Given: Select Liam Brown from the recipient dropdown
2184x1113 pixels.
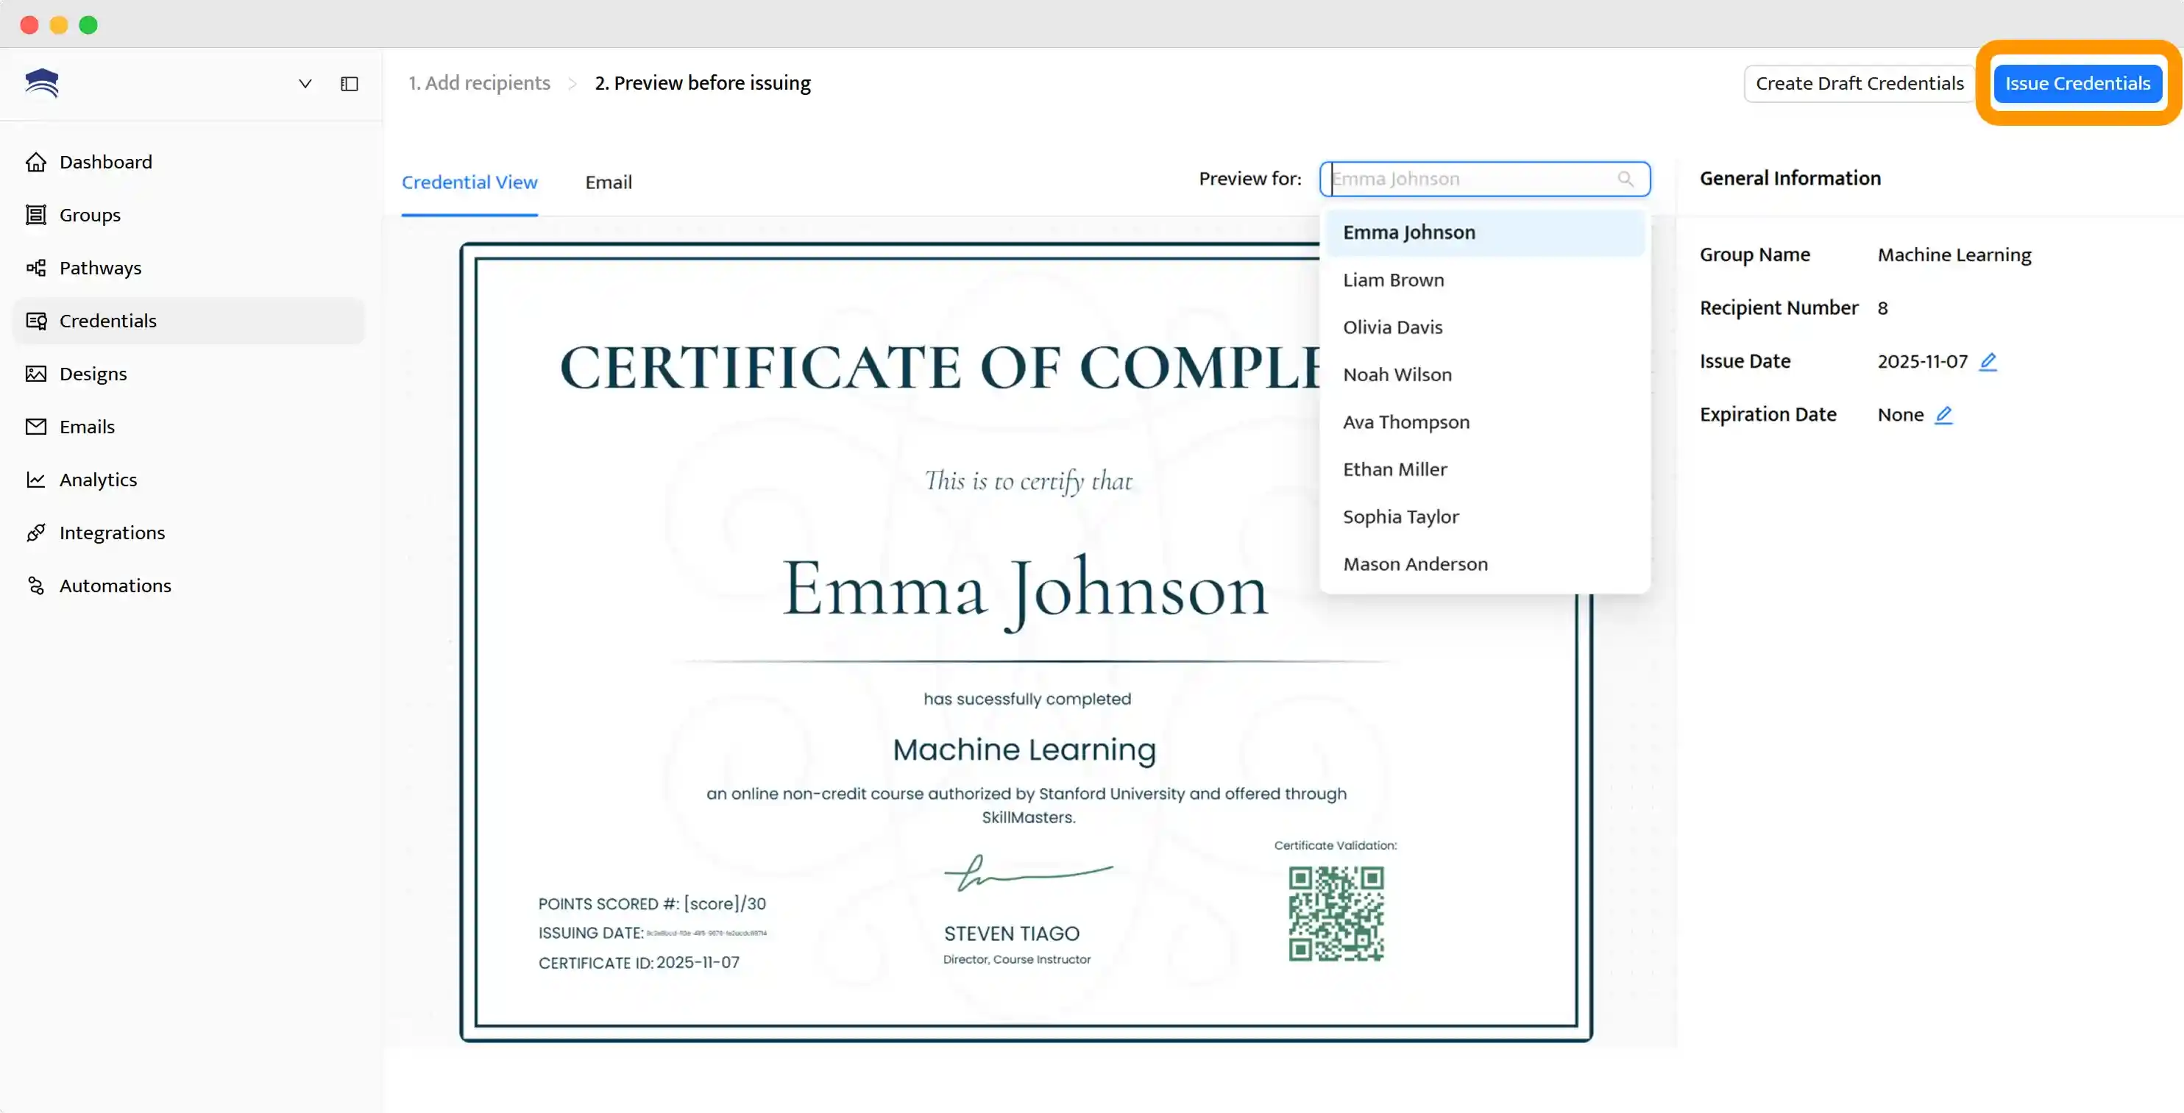Looking at the screenshot, I should pos(1393,280).
